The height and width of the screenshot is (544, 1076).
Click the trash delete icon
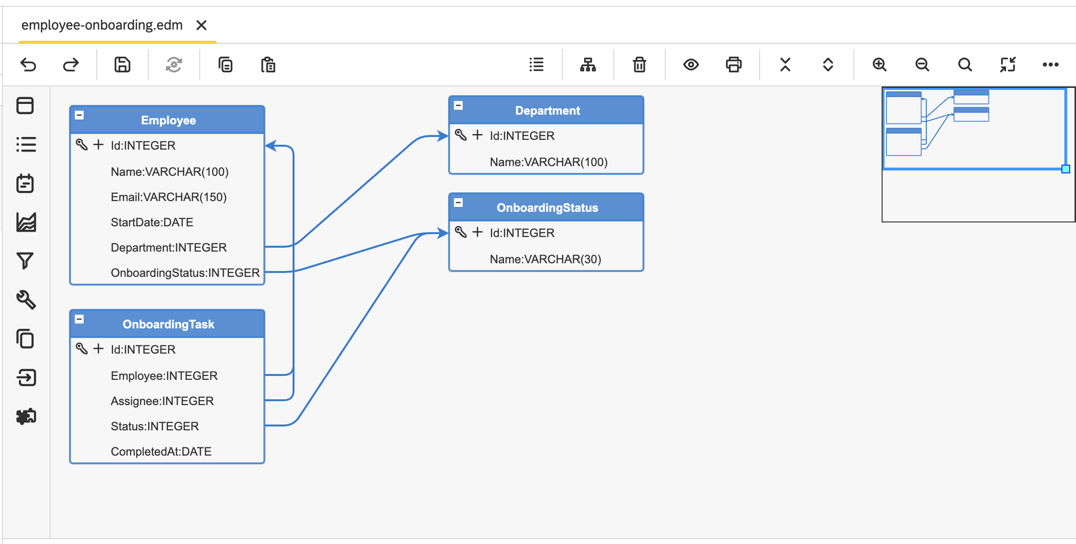pyautogui.click(x=639, y=65)
